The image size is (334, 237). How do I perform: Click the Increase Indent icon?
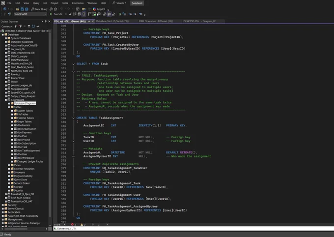[135, 14]
